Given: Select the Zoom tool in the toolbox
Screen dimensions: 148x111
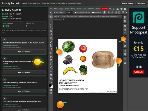Looking at the screenshot, I should (x=51, y=82).
